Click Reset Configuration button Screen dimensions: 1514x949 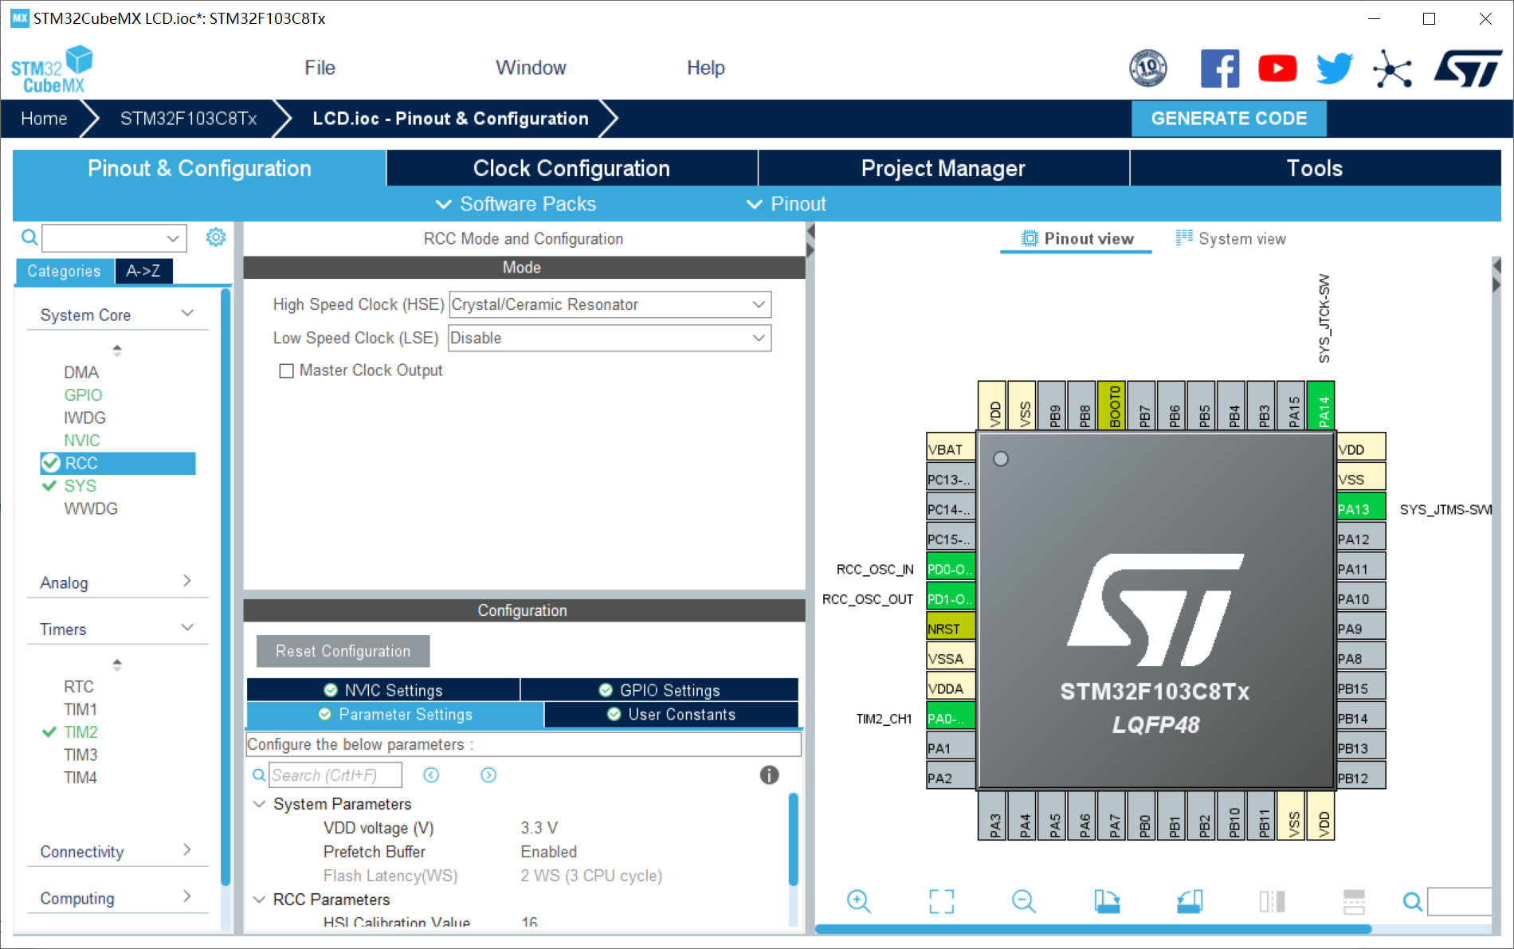click(x=343, y=651)
